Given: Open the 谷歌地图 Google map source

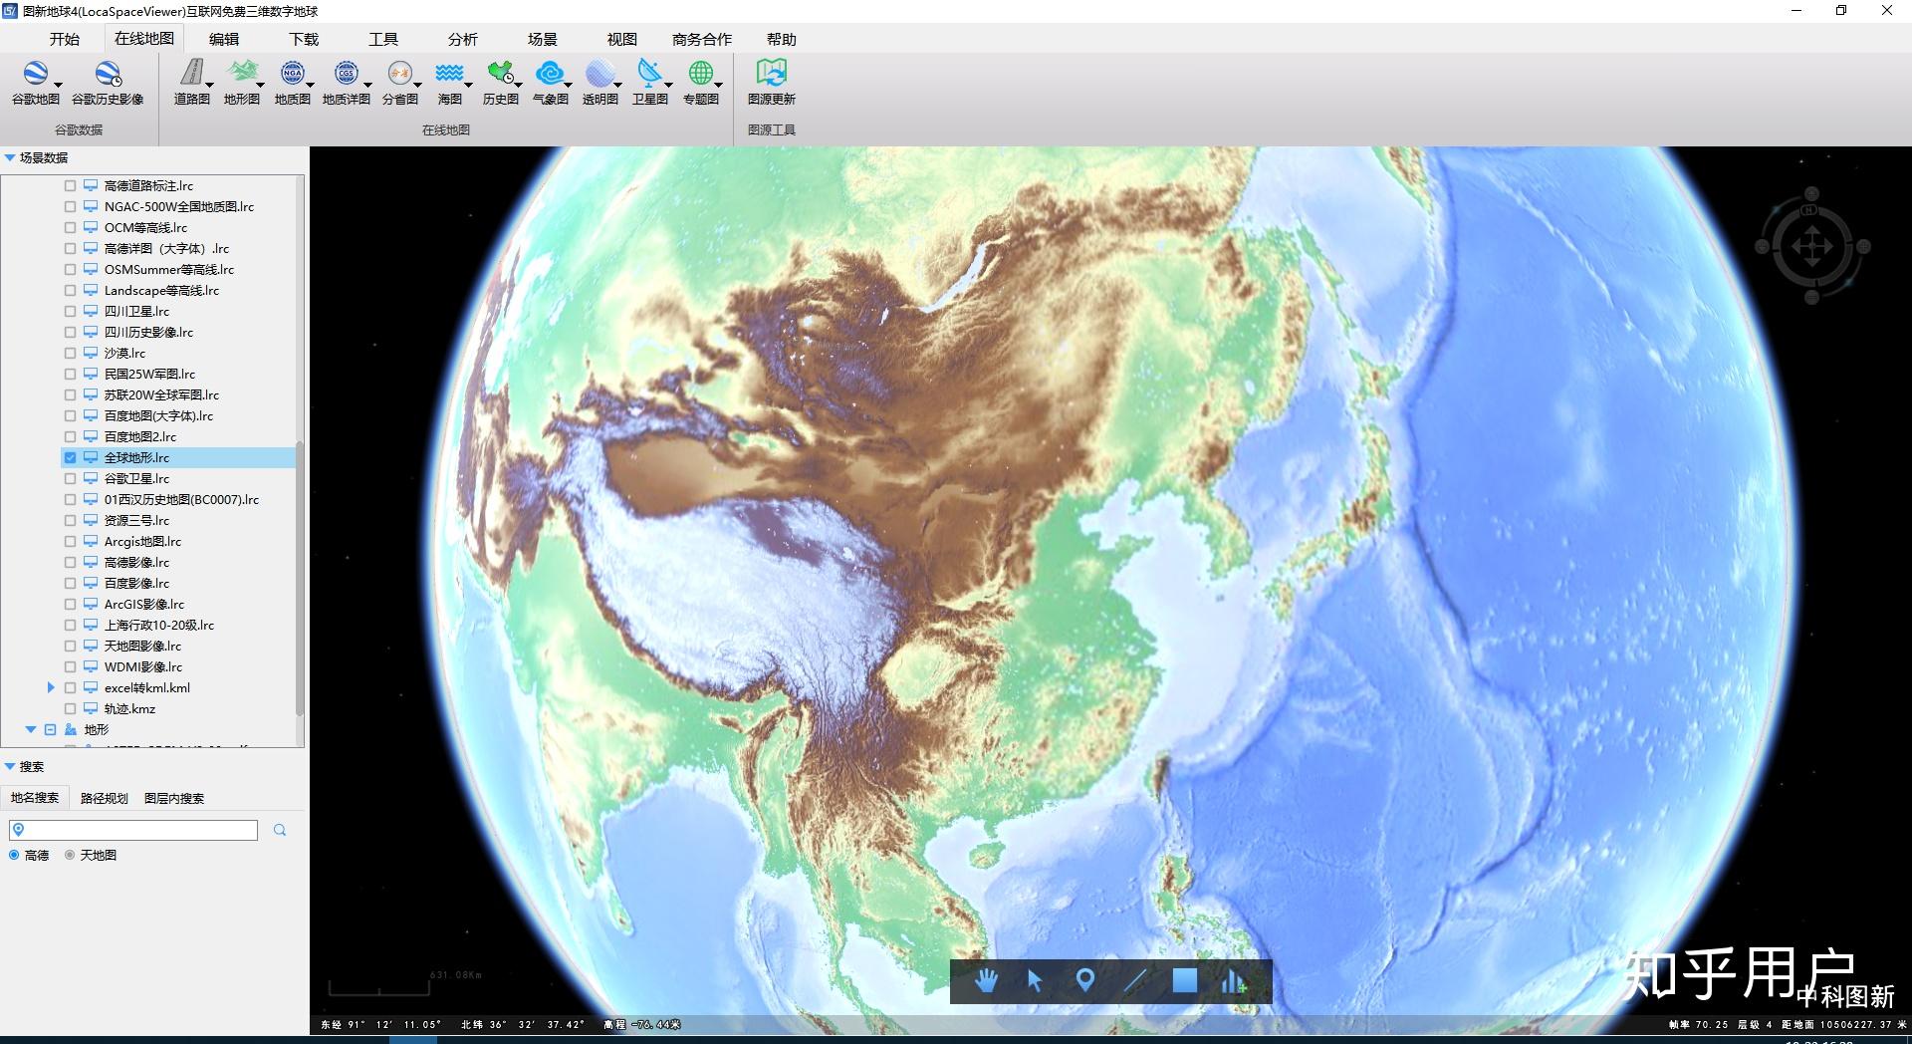Looking at the screenshot, I should click(35, 82).
